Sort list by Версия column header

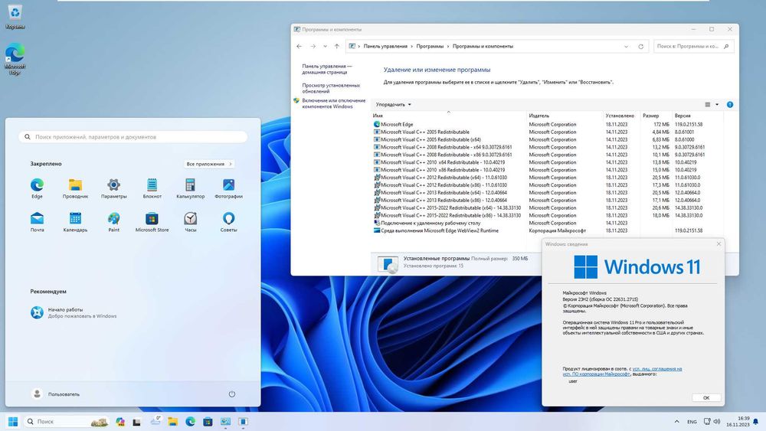pyautogui.click(x=698, y=116)
